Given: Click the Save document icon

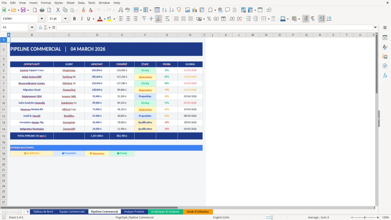Looking at the screenshot, I should [23, 10].
